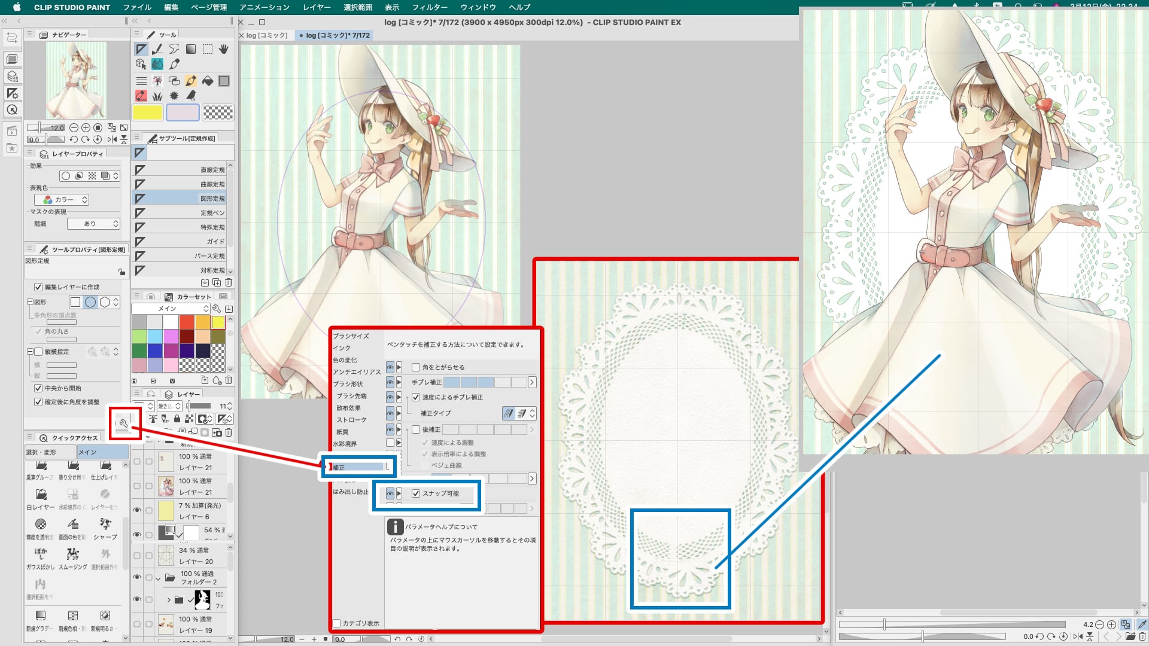Screen dimensions: 1149x646
Task: Open 表現色 カラー dropdown
Action: coord(62,200)
